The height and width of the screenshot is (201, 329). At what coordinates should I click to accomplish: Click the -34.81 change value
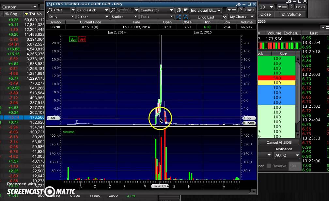tap(13, 44)
